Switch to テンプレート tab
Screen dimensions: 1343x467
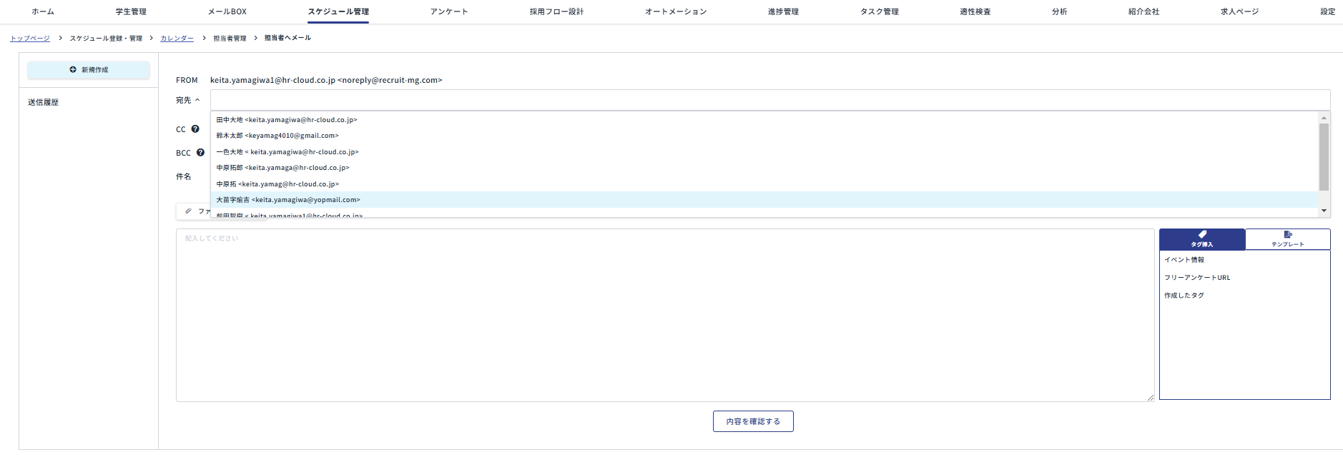(x=1288, y=239)
